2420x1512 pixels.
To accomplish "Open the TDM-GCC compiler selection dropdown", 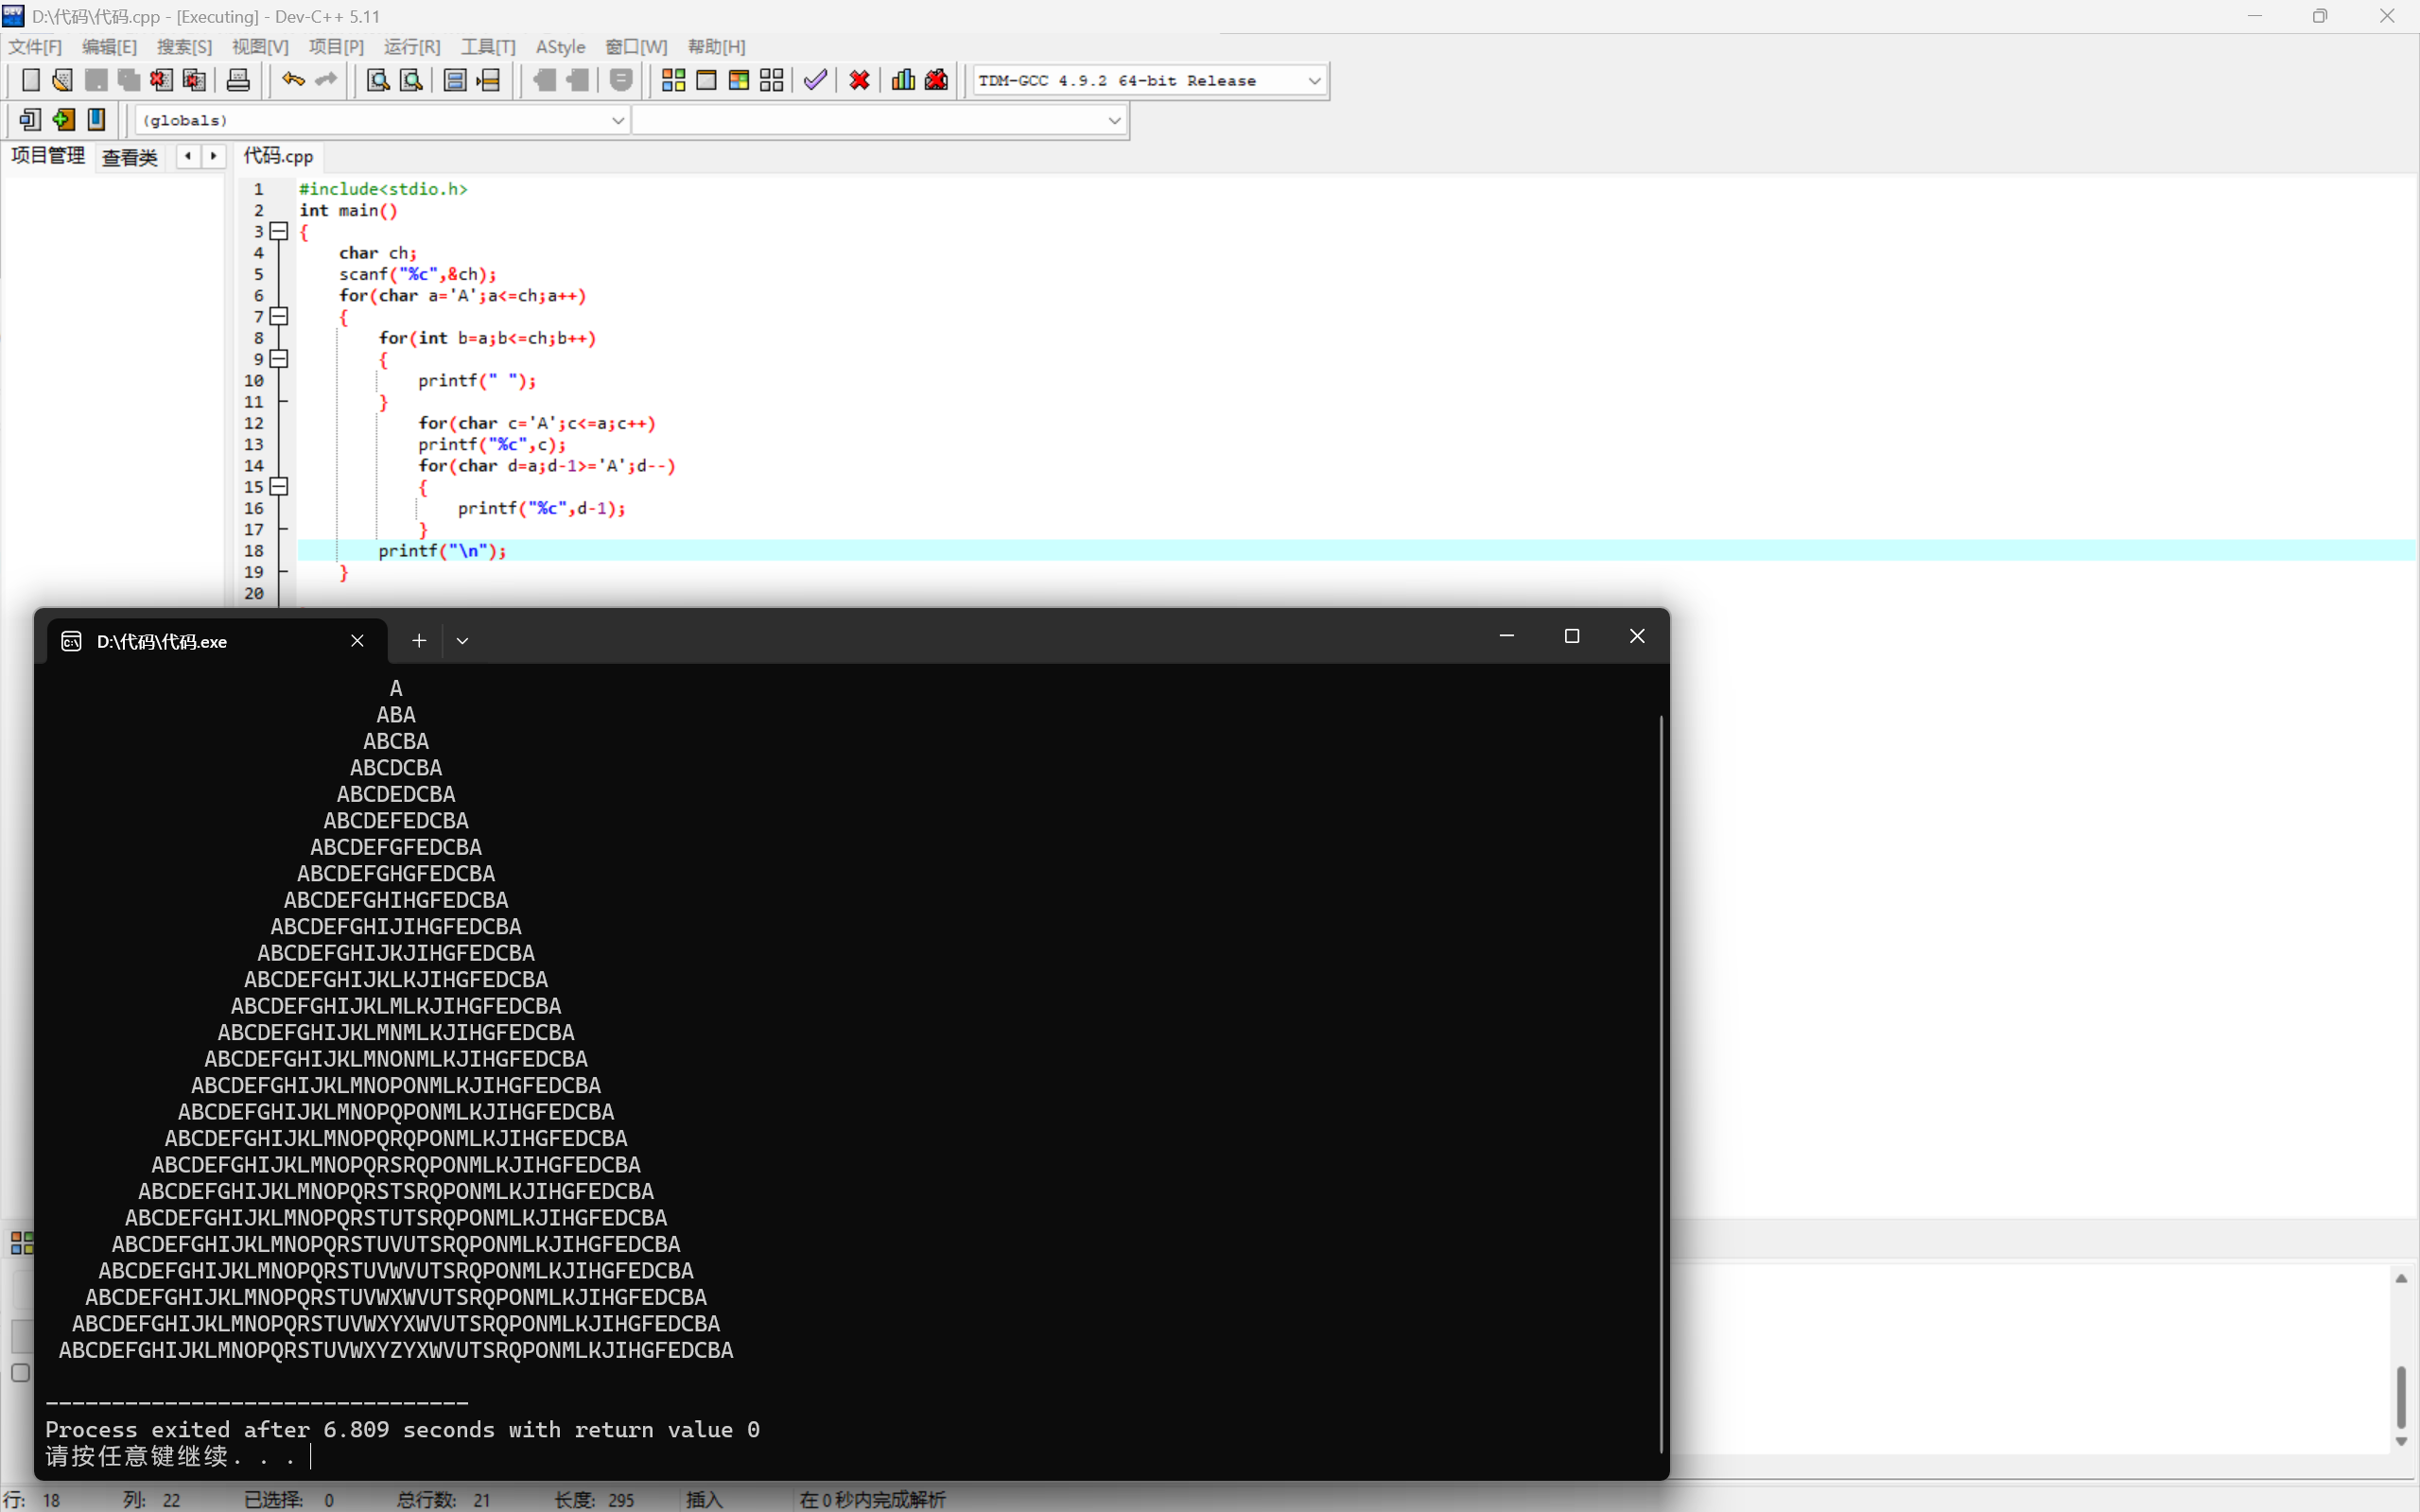I will 1314,81.
